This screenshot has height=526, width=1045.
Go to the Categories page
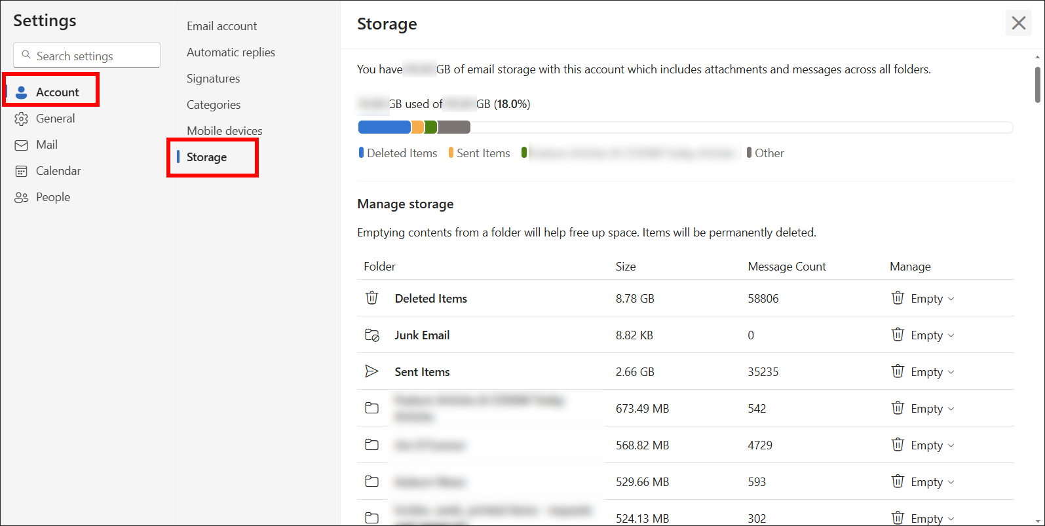(214, 105)
